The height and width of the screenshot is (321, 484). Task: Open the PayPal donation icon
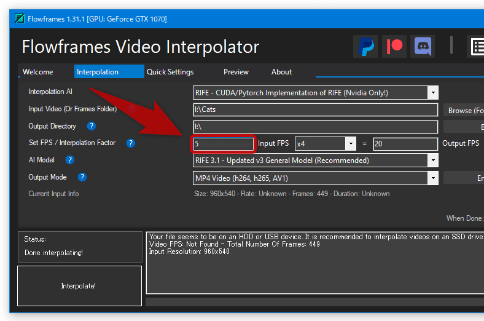coord(365,47)
